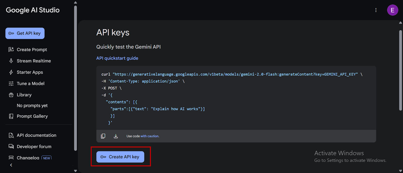Open Create Prompt in the sidebar
Viewport: 403px width, 173px height.
(x=32, y=50)
